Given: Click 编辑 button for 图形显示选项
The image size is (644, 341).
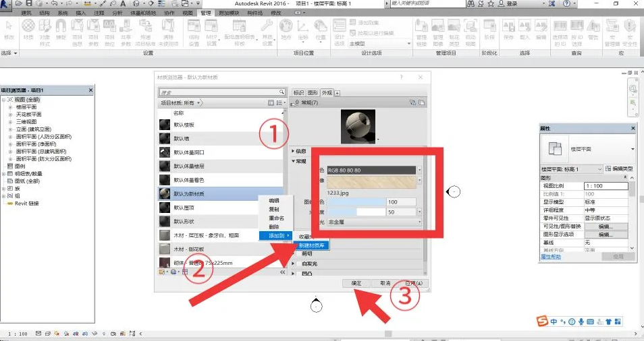Looking at the screenshot, I should point(606,235).
